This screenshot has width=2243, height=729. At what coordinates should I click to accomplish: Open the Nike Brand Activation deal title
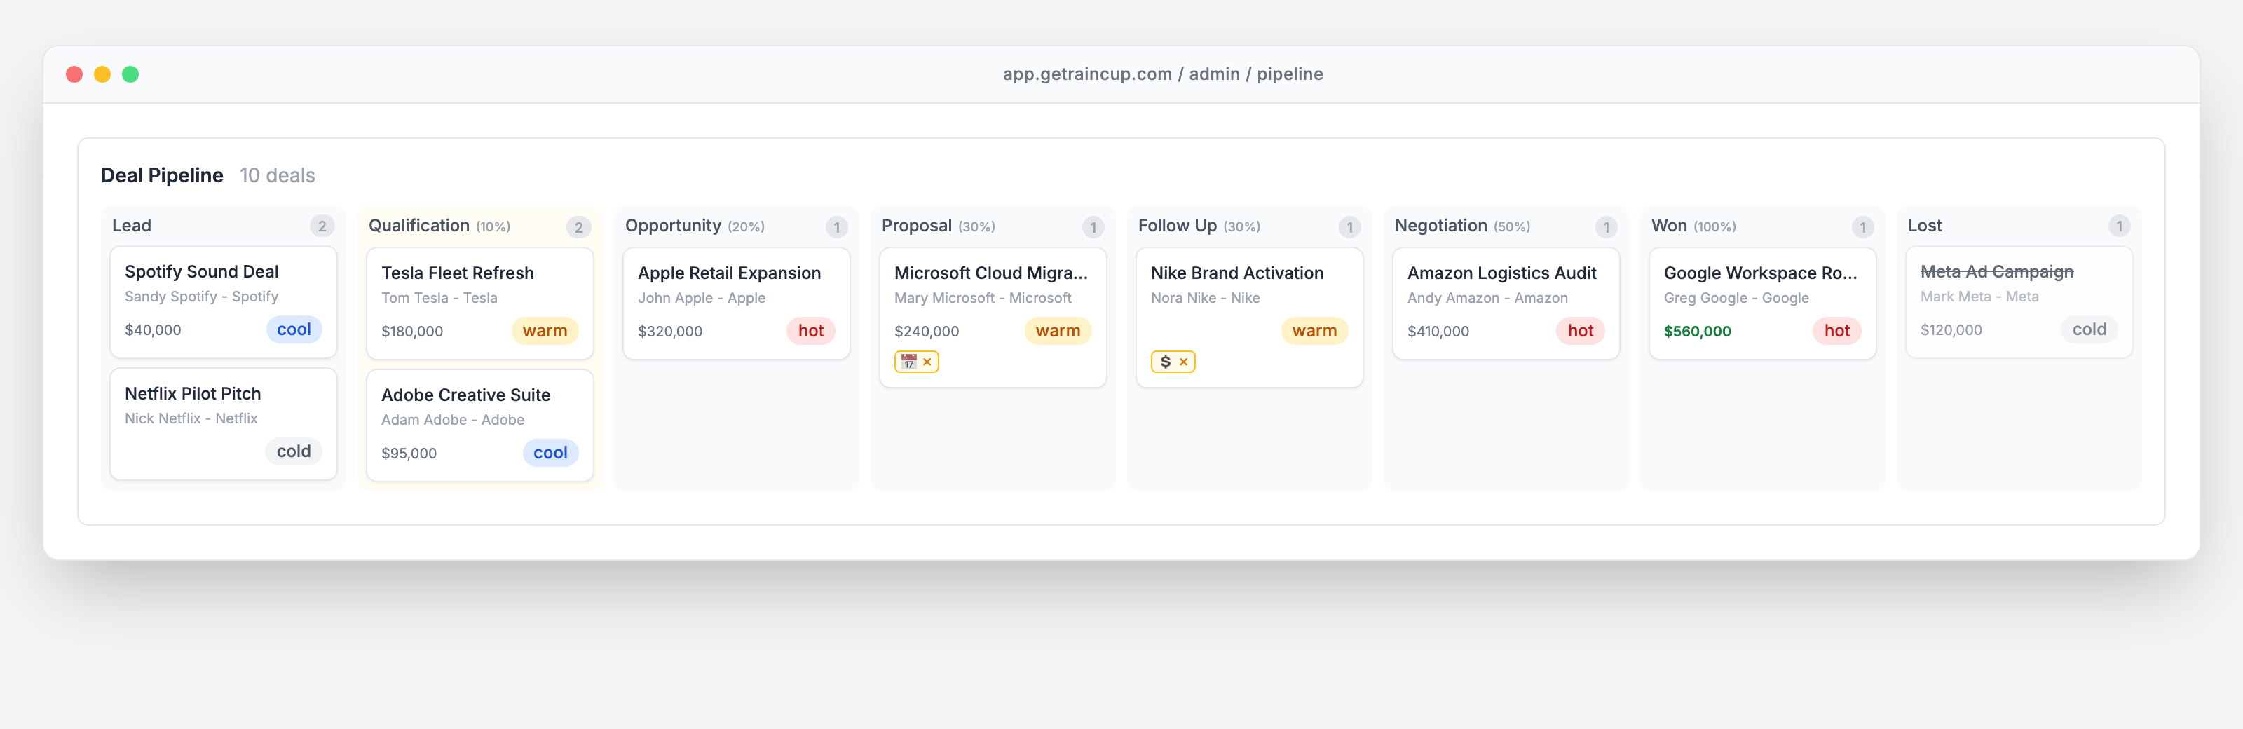click(1236, 273)
